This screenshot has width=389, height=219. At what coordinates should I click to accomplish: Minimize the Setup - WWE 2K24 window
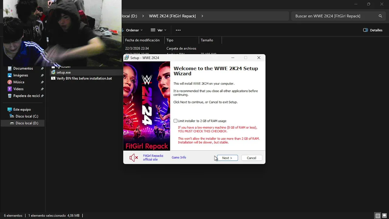233,58
